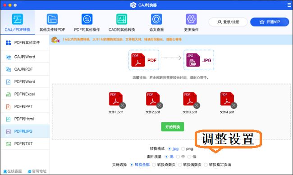Remove 文件2.pdf with its X badge
The width and height of the screenshot is (293, 175).
coord(160,105)
